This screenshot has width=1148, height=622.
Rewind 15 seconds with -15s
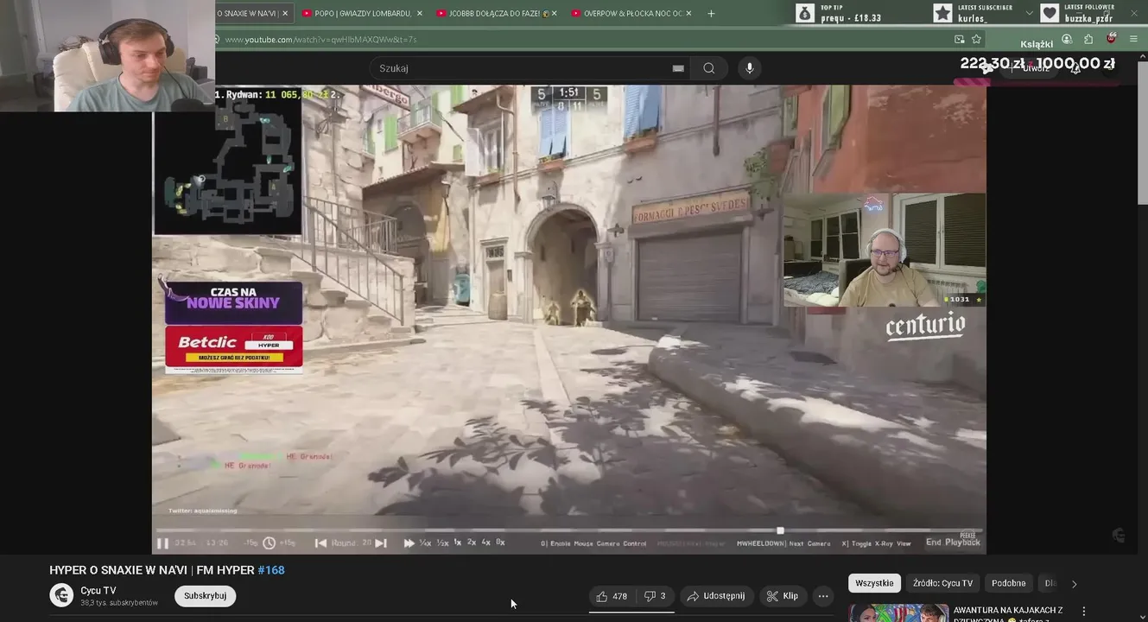pyautogui.click(x=251, y=543)
